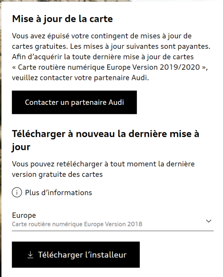The image size is (223, 277).
Task: Open the Europe region dropdown
Action: [113, 220]
